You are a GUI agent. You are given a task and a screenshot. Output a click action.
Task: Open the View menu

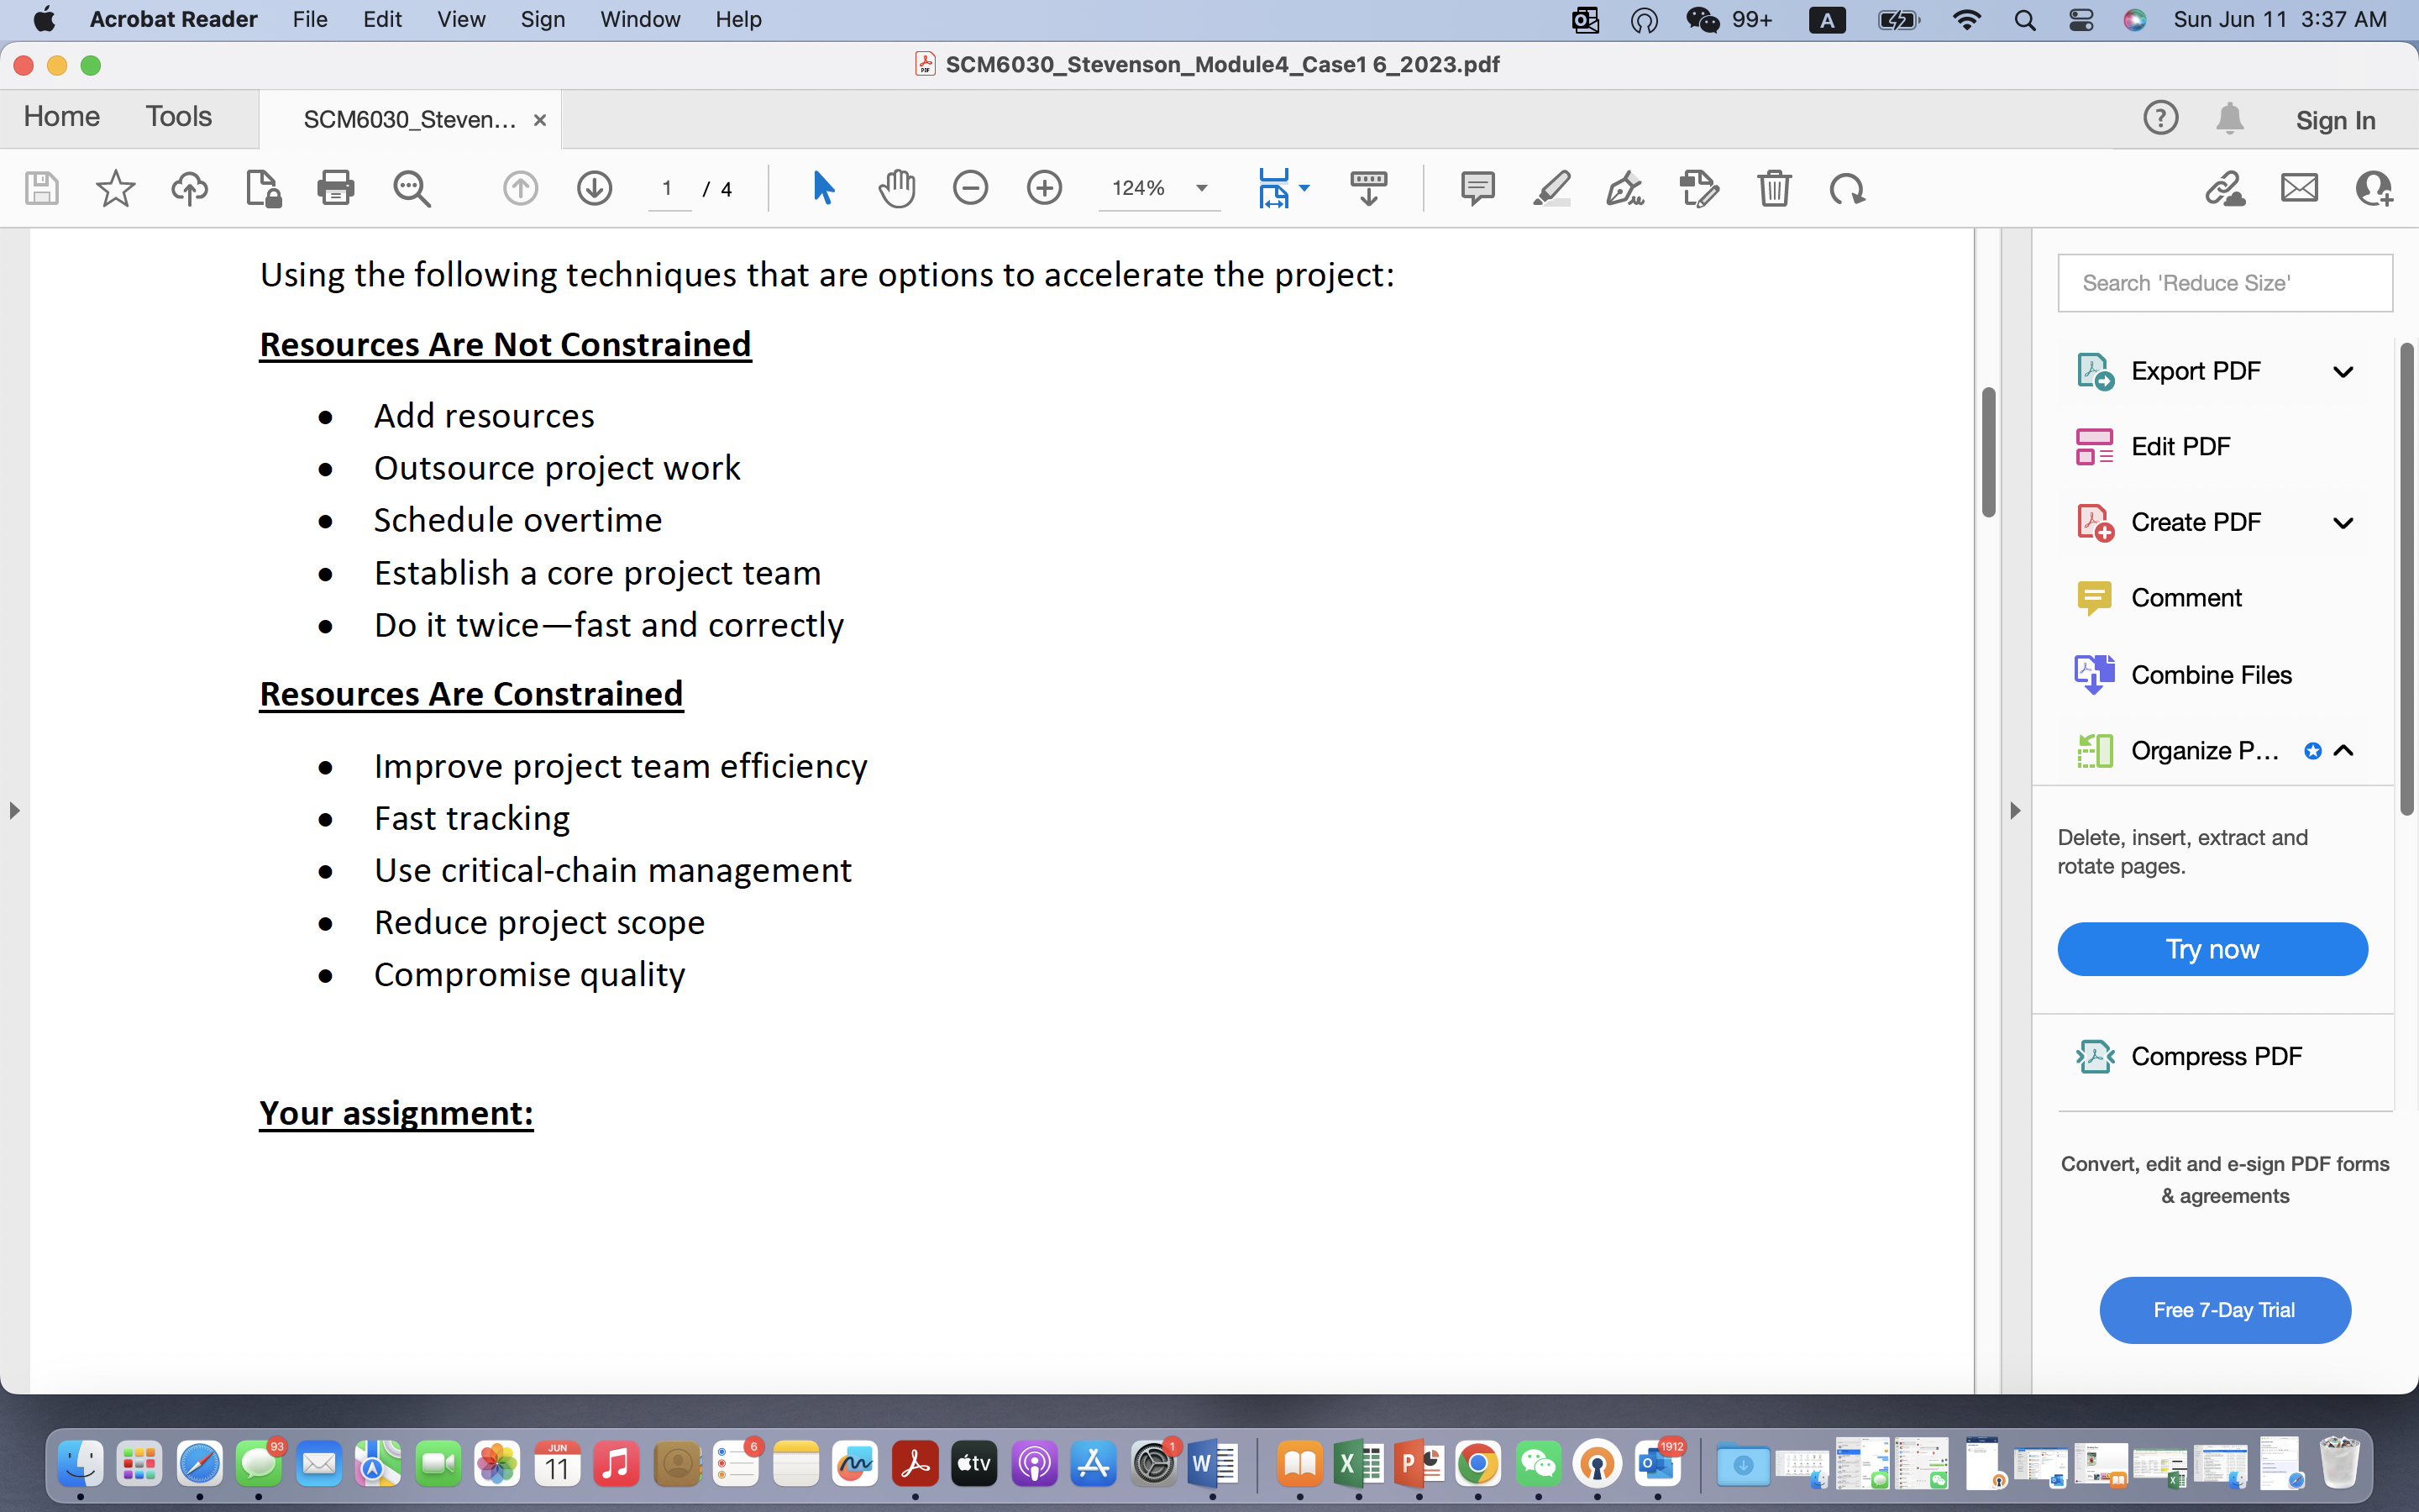point(459,19)
